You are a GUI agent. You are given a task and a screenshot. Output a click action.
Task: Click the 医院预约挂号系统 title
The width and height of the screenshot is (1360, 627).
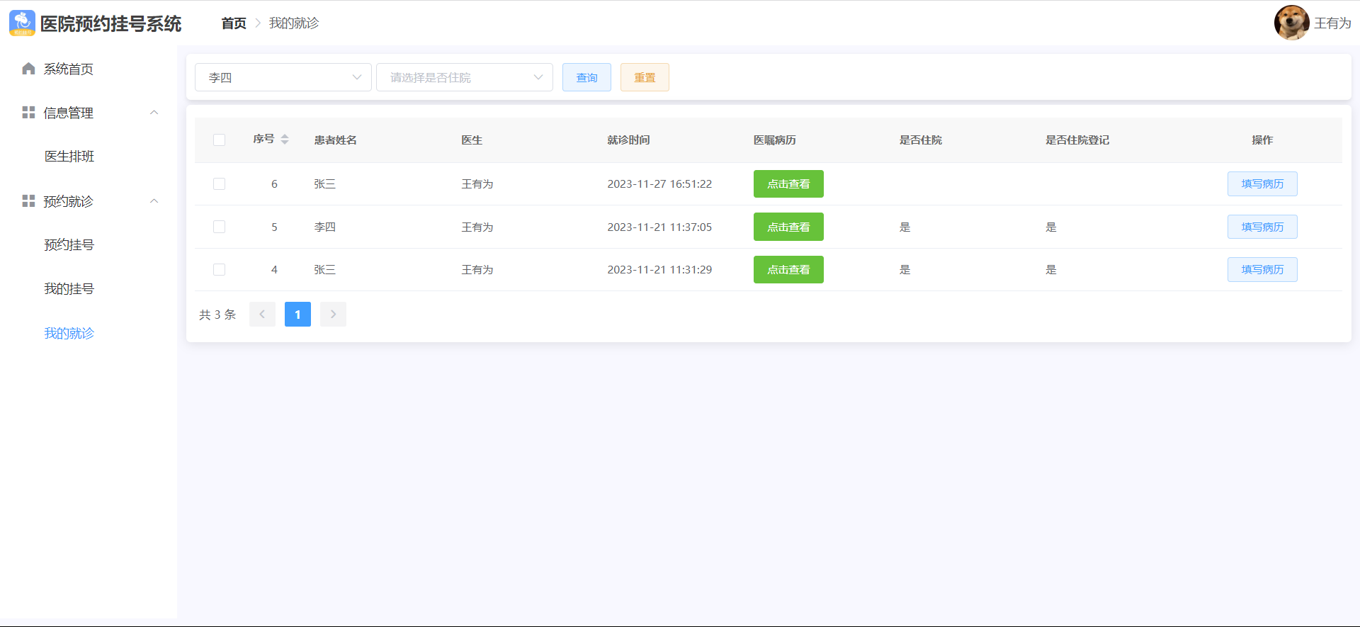[x=111, y=24]
